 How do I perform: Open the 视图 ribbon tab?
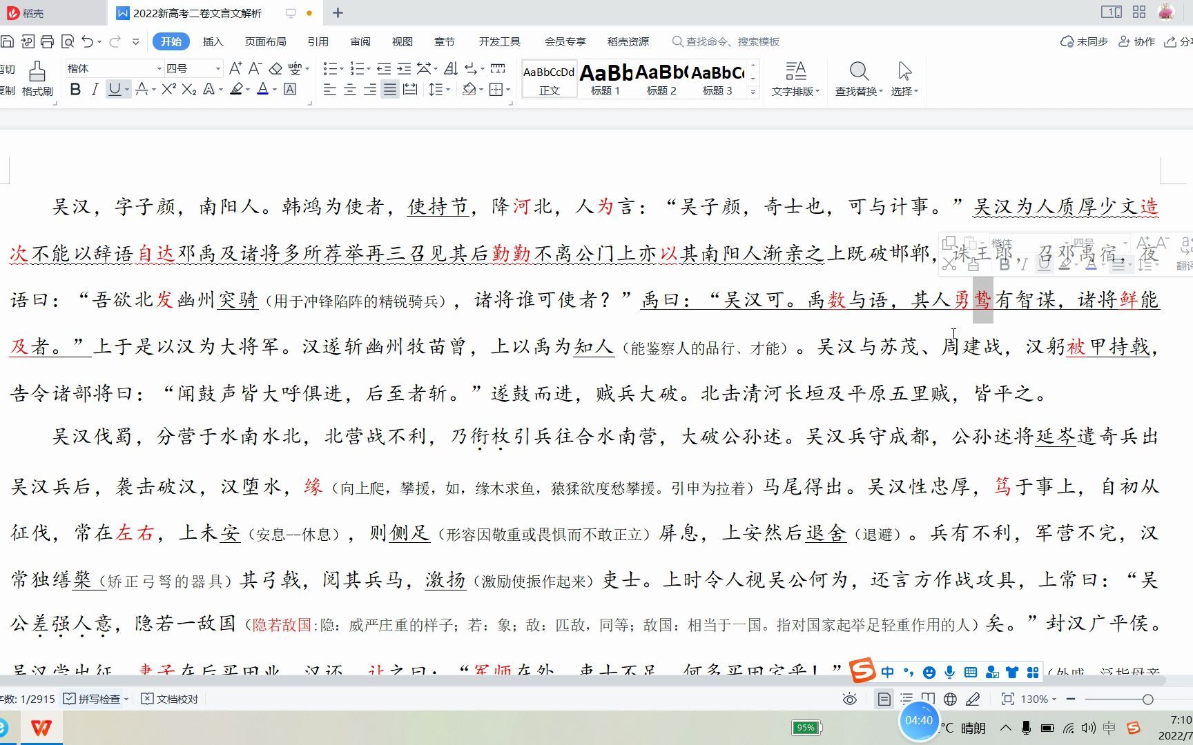coord(402,42)
